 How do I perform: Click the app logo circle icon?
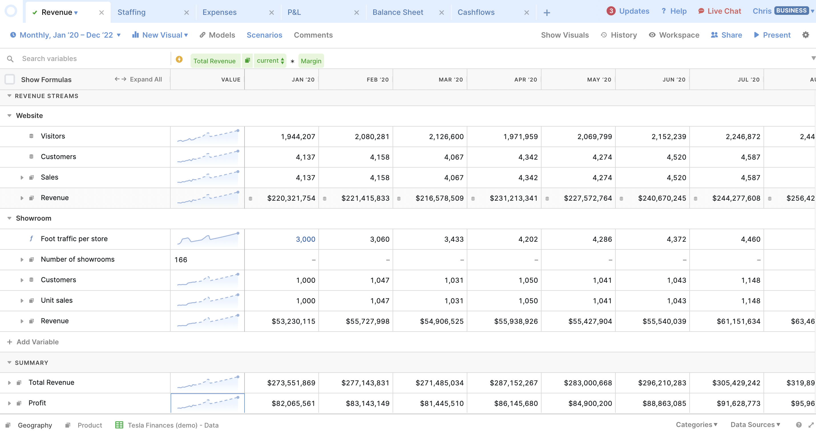(x=11, y=11)
